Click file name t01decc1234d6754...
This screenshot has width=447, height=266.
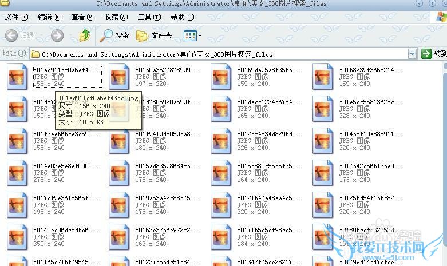tap(270, 102)
